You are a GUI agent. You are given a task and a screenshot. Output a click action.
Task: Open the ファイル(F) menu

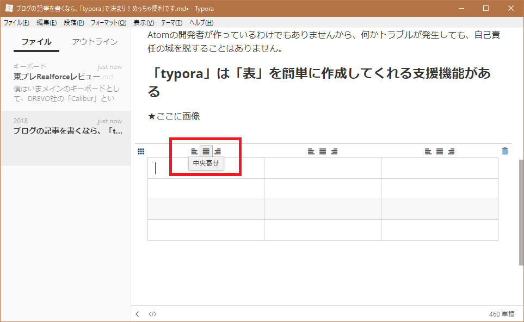(x=16, y=23)
